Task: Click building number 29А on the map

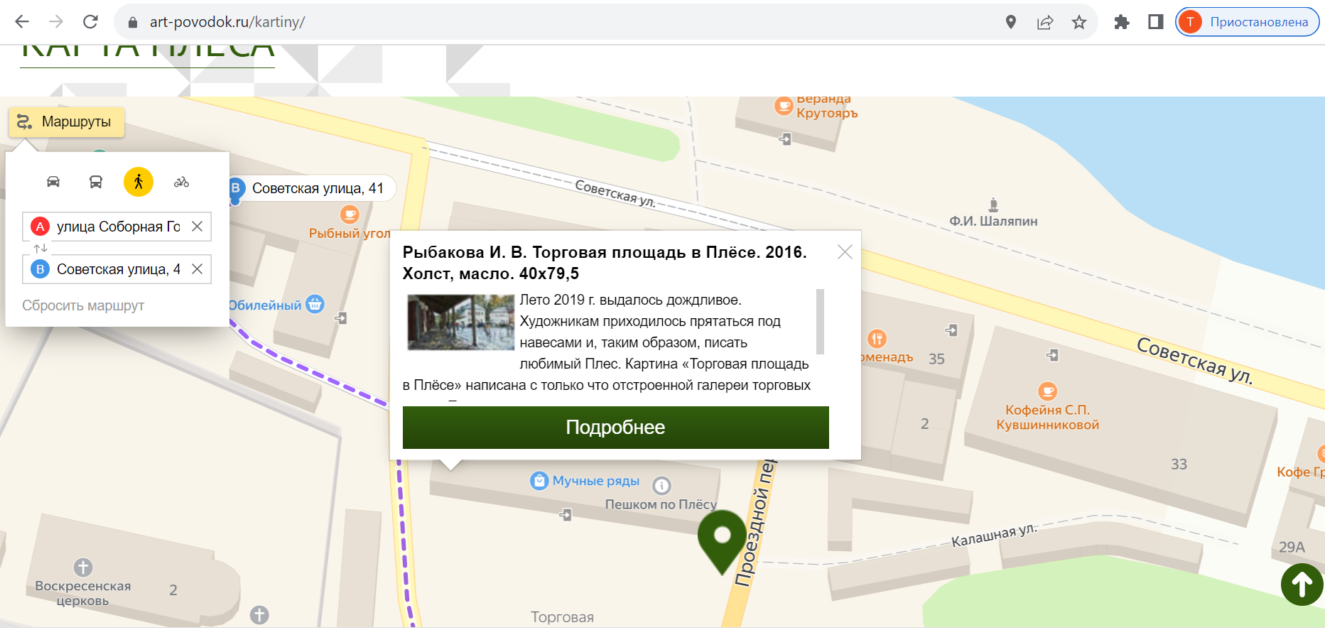Action: [x=1292, y=548]
